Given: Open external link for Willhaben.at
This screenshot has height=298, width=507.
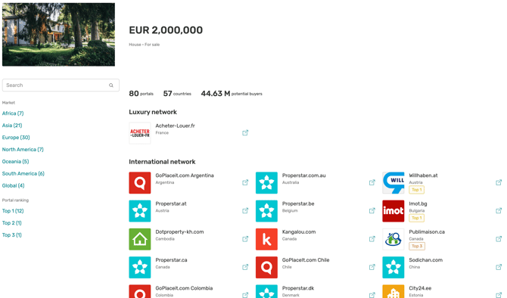Looking at the screenshot, I should click(x=499, y=182).
